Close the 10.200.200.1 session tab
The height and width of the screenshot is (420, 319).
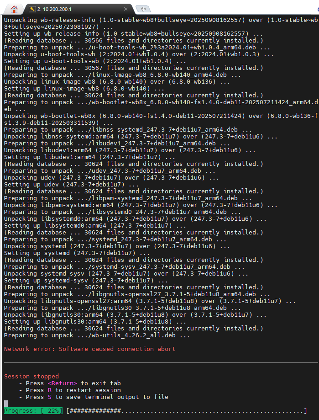126,9
